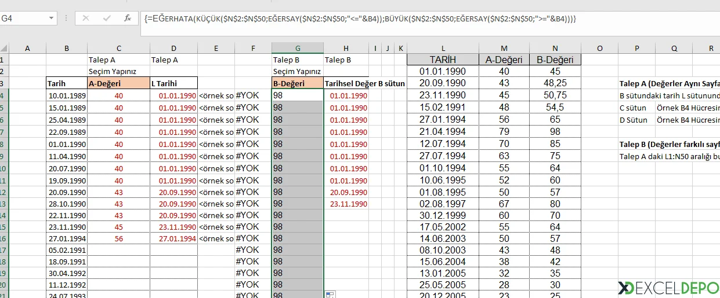This screenshot has height=298, width=720.
Task: Select the A-Değeri table header in column M
Action: (x=504, y=60)
